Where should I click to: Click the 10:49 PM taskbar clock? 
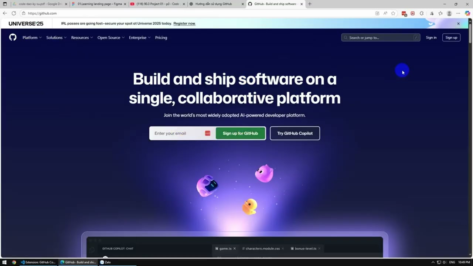pos(464,262)
